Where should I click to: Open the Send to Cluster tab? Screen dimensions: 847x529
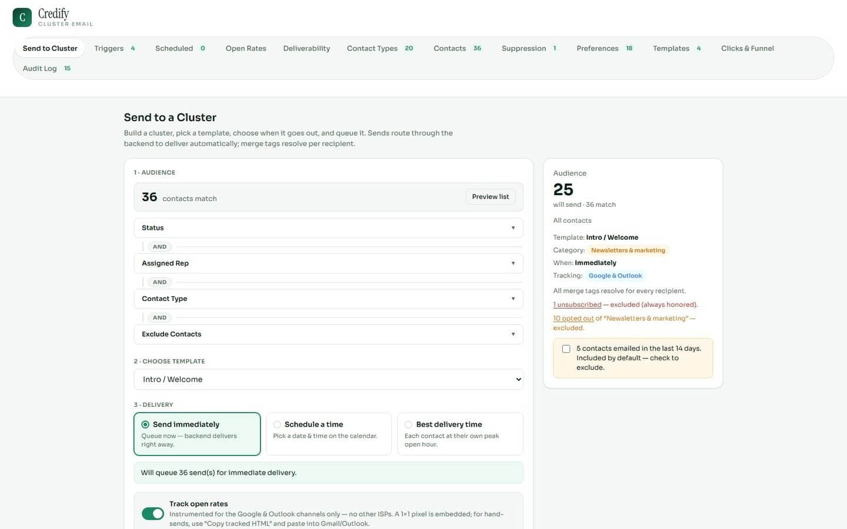50,48
